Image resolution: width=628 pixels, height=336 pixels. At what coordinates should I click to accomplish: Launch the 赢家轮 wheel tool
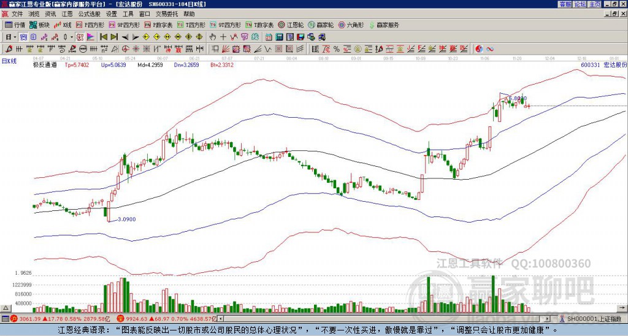click(x=321, y=25)
